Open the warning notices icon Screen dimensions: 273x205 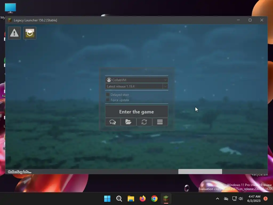[14, 33]
